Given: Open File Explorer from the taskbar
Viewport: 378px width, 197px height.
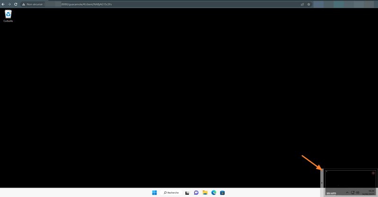Looking at the screenshot, I should [x=205, y=192].
